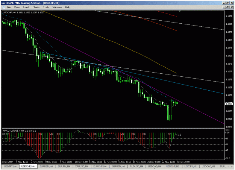This screenshot has width=235, height=170.
Task: Click the 23 Nov 20:00 date label
Action: 183,162
